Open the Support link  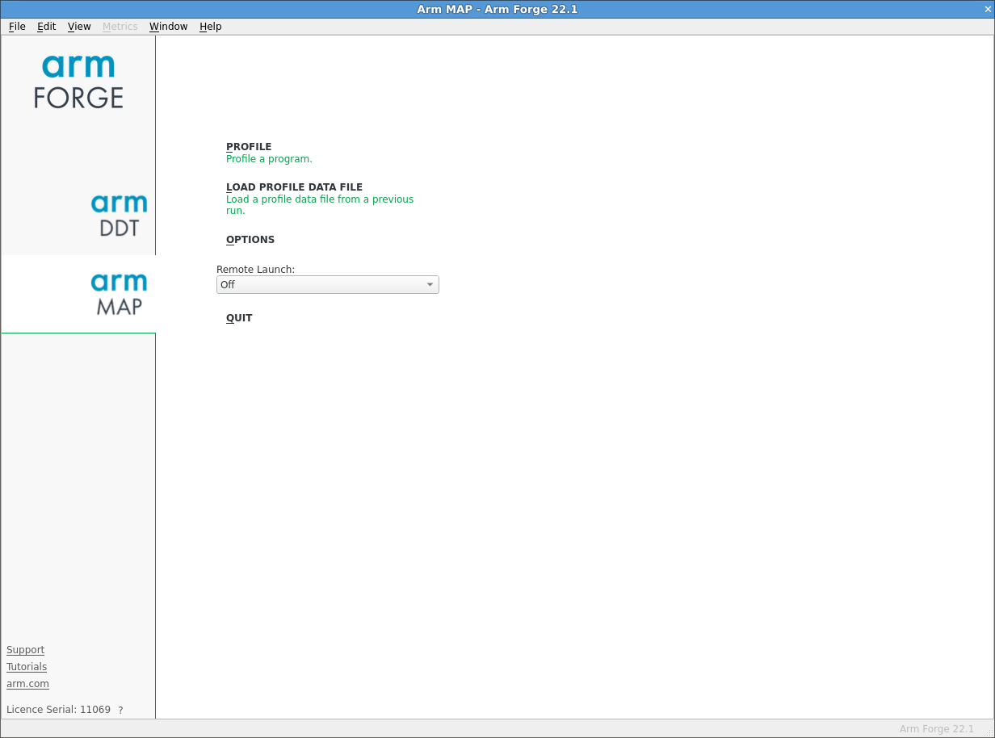(25, 650)
